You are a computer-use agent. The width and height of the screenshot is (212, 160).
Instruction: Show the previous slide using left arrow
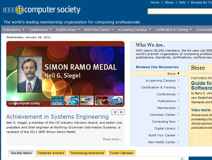pos(115,112)
